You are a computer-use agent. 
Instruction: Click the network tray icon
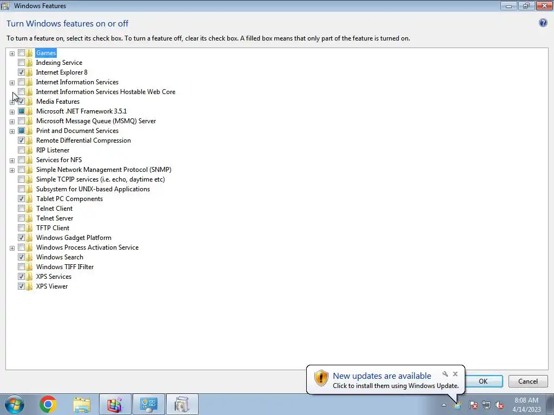point(486,405)
